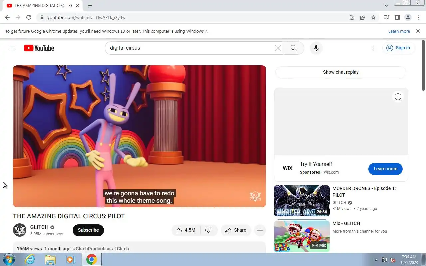This screenshot has width=426, height=266.
Task: Open more actions menu beside Share
Action: click(260, 230)
